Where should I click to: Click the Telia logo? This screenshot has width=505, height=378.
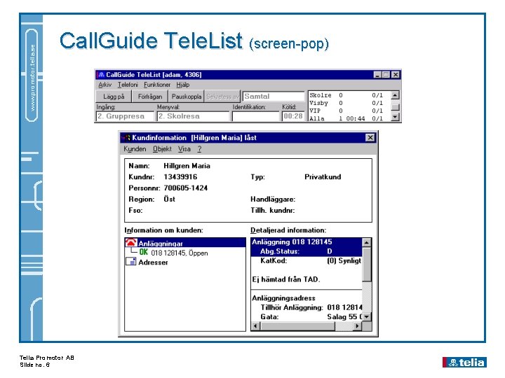coord(464,363)
